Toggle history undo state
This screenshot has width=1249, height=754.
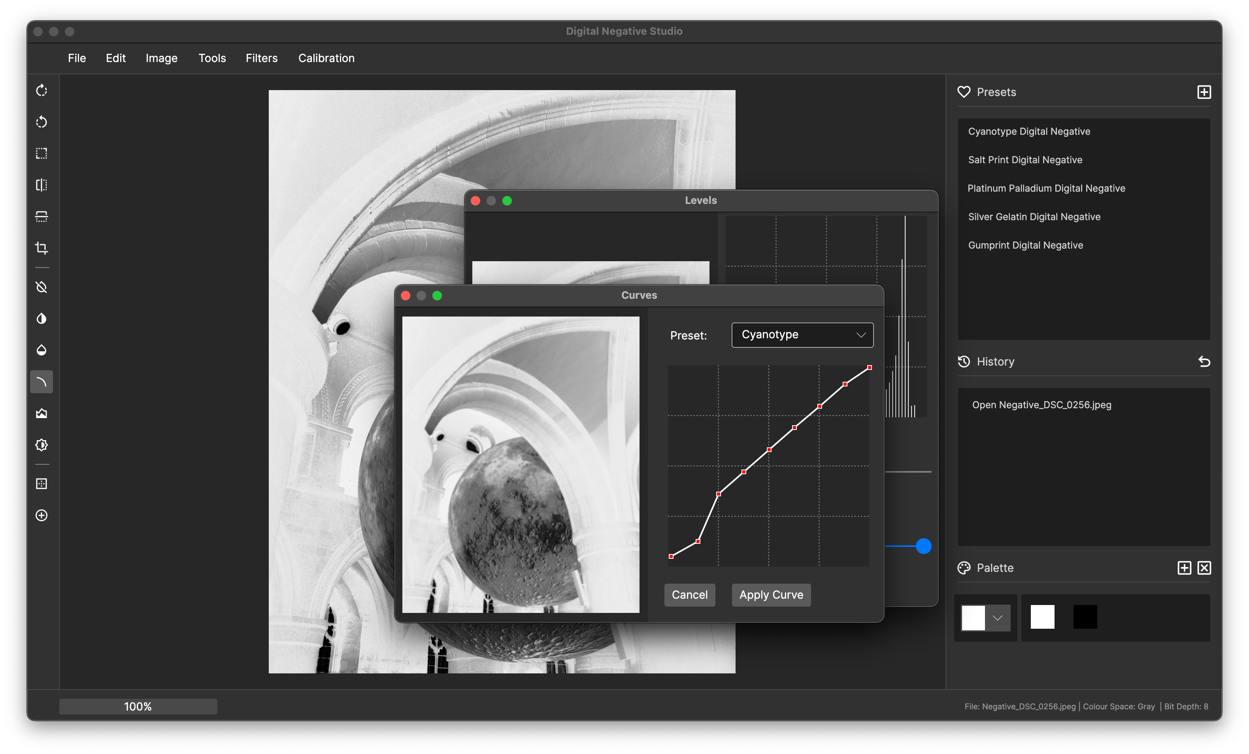pos(1204,361)
